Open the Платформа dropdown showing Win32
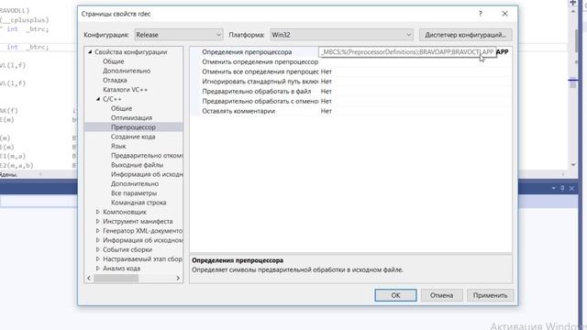The width and height of the screenshot is (587, 330). 341,35
